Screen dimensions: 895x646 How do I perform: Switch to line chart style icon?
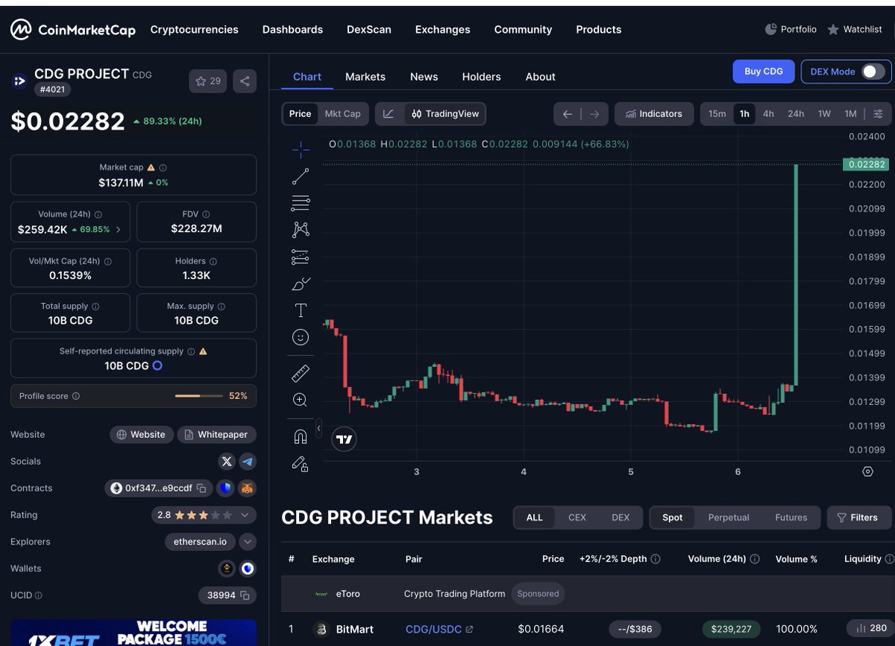389,114
